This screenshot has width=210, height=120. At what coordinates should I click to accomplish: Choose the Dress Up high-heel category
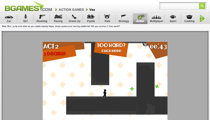click(74, 19)
